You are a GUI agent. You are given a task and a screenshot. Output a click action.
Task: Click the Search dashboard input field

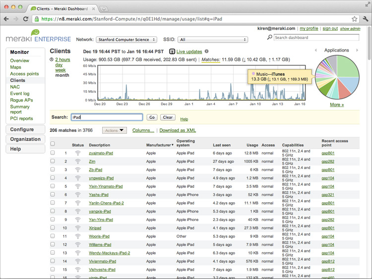tap(316, 38)
